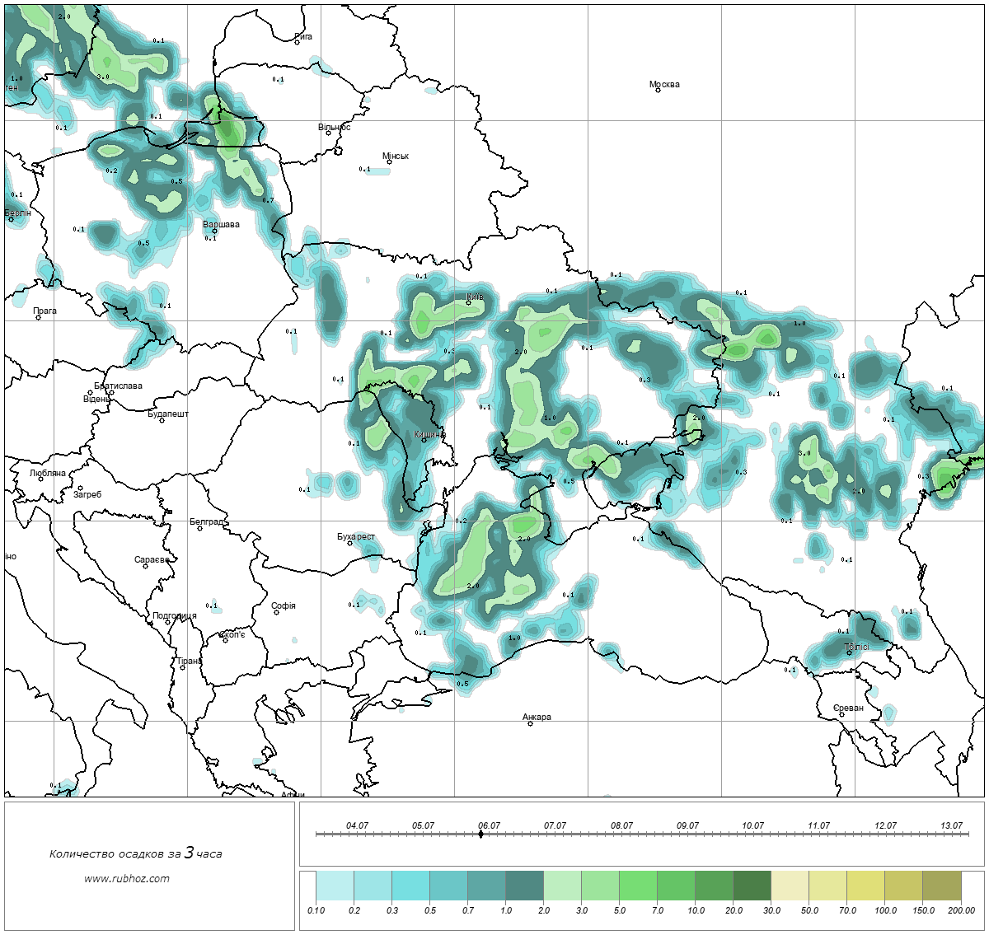Go to 10.07 on the timeline
989x935 pixels.
coord(752,825)
